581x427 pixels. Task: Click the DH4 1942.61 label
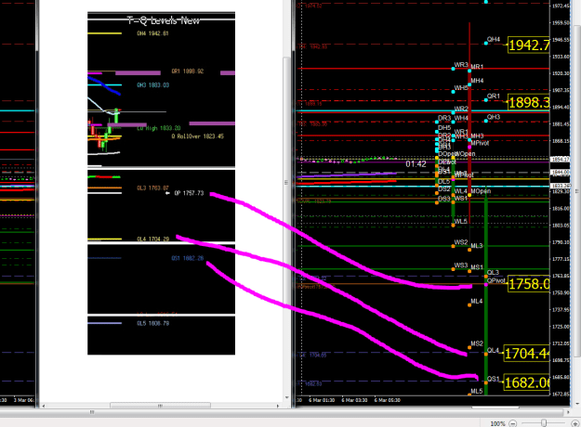pyautogui.click(x=152, y=33)
